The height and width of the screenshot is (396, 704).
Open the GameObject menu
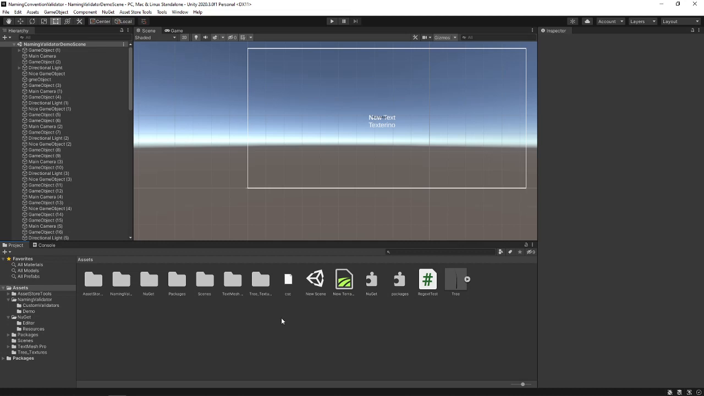(56, 12)
